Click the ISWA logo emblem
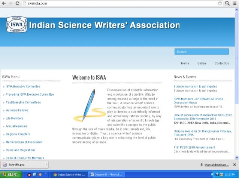Viewport: 239px width, 179px height. (17, 25)
